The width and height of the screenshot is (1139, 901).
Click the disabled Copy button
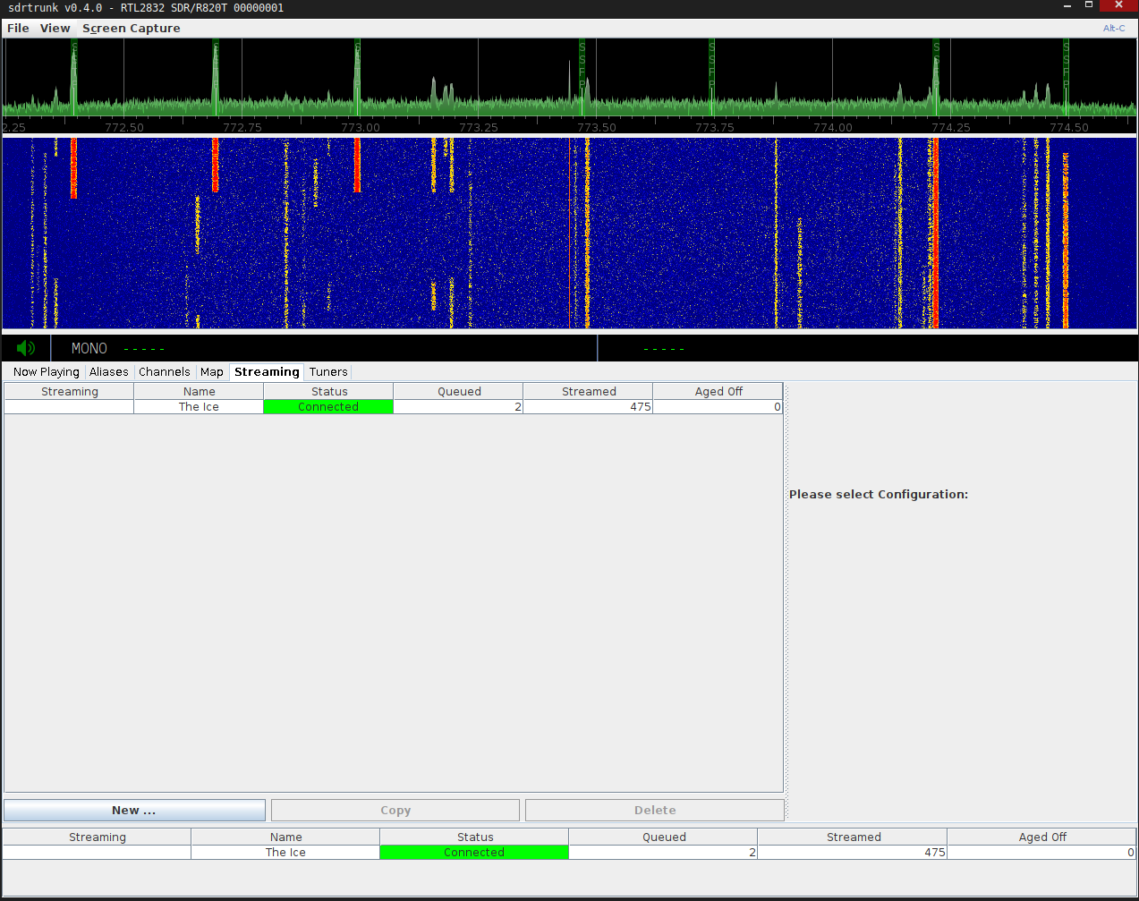[395, 810]
